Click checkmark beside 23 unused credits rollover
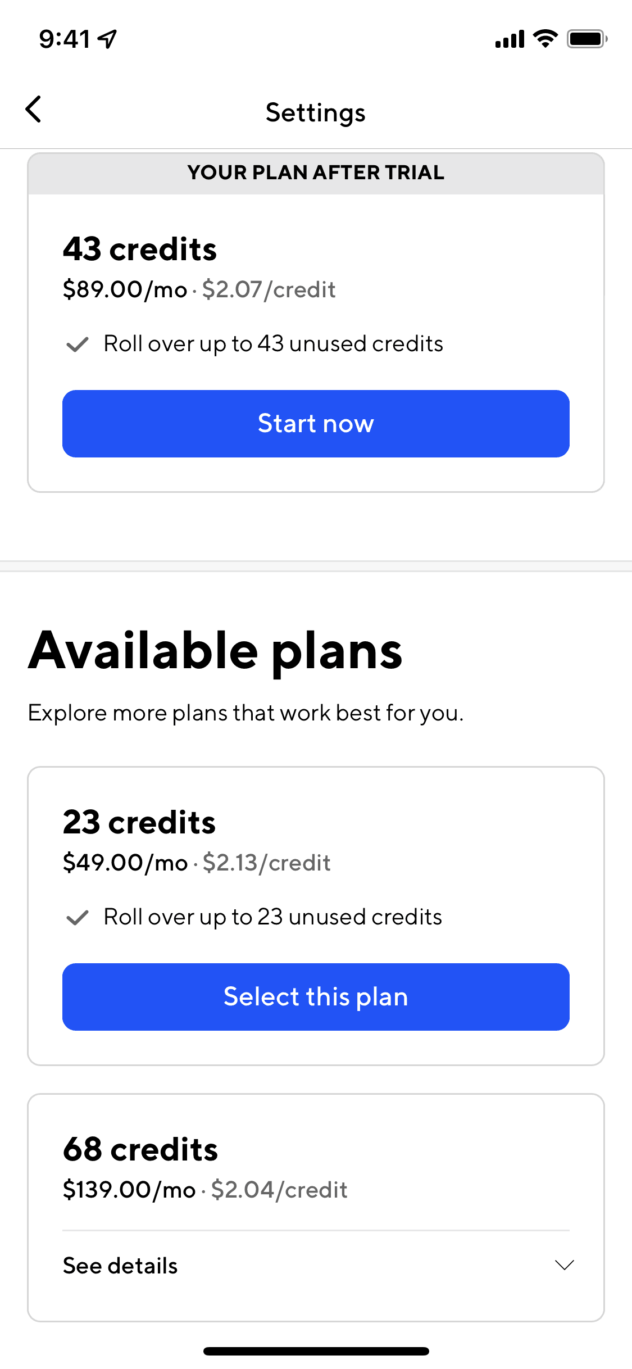 (x=78, y=917)
